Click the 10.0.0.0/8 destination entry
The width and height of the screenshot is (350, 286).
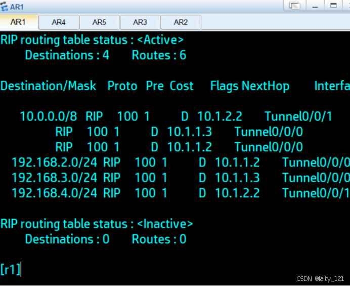pyautogui.click(x=49, y=117)
